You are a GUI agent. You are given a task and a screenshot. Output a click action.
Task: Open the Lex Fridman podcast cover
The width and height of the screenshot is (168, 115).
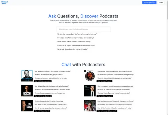pos(90,91)
